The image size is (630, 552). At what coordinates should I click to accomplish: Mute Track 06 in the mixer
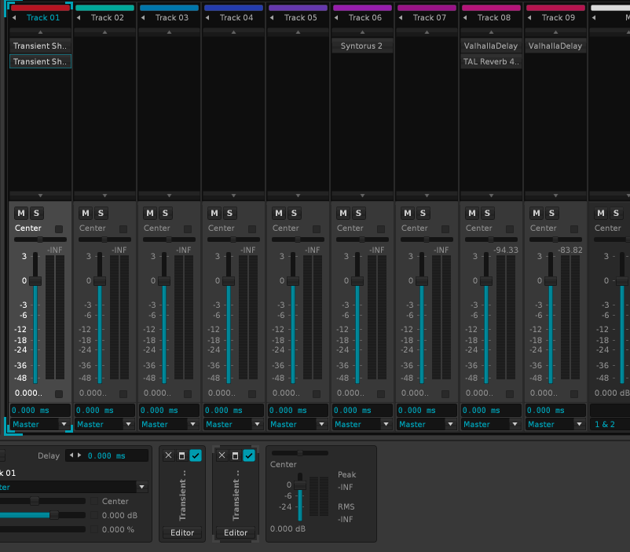coord(343,213)
